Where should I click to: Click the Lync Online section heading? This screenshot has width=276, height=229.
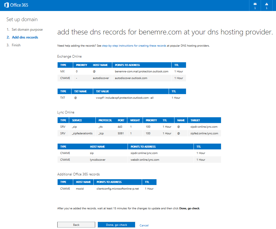(66, 112)
